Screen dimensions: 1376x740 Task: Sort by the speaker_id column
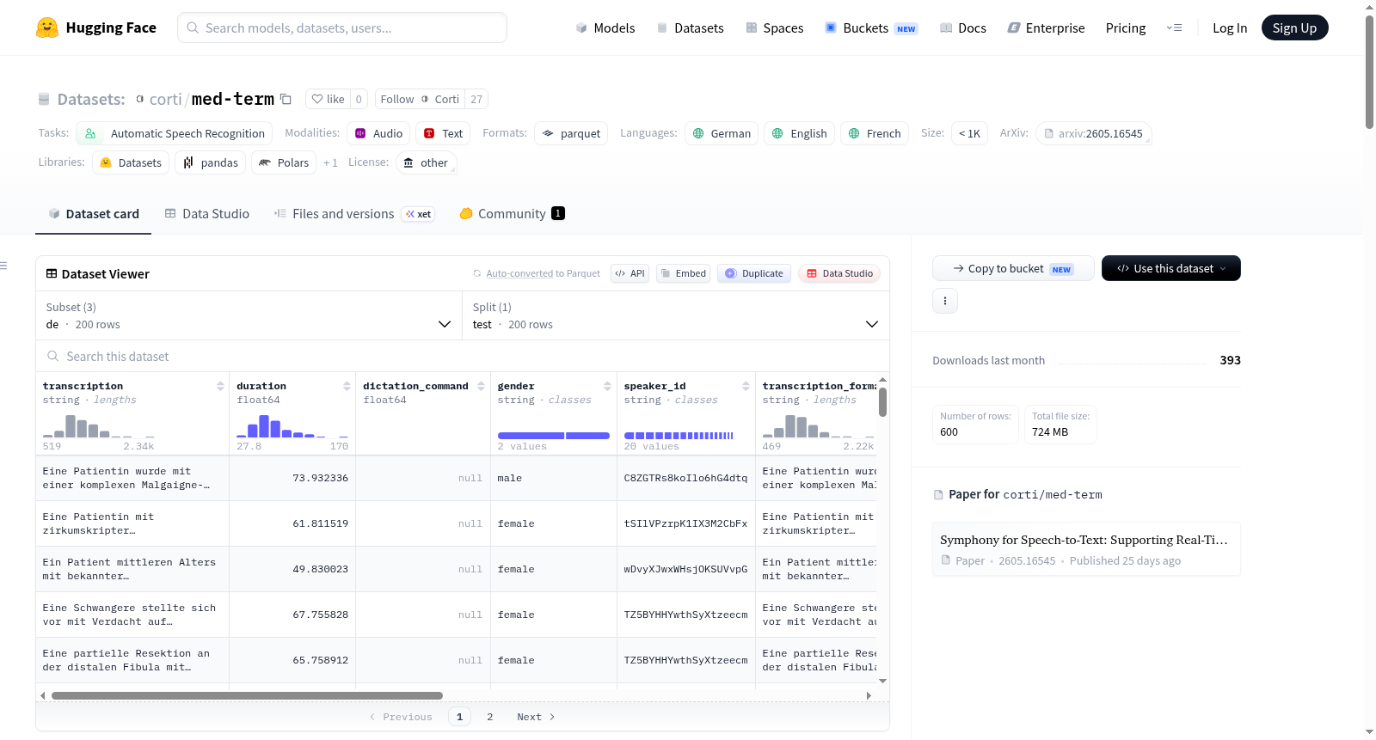[746, 387]
